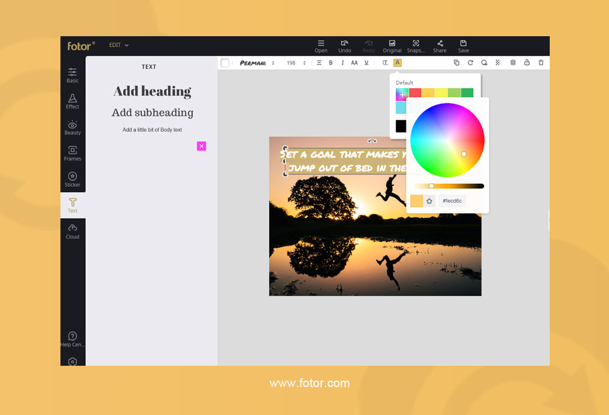Take a Snapshot
This screenshot has height=415, width=609.
tap(416, 46)
